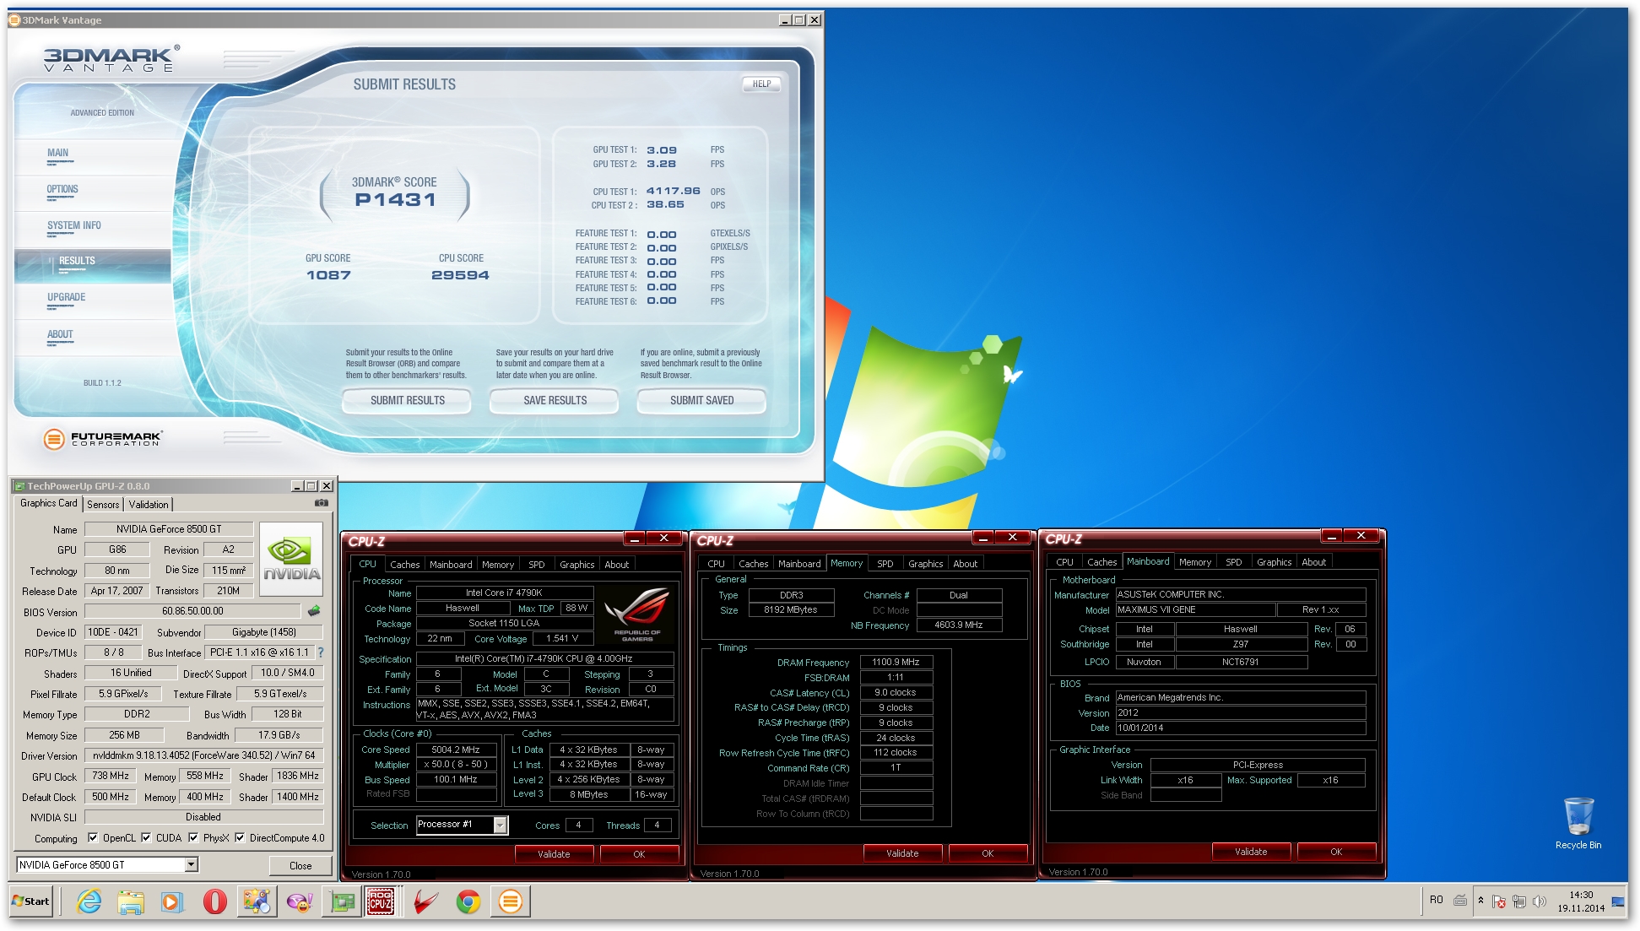This screenshot has width=1640, height=931.
Task: Open the Processor #1 selection dropdown
Action: pos(501,825)
